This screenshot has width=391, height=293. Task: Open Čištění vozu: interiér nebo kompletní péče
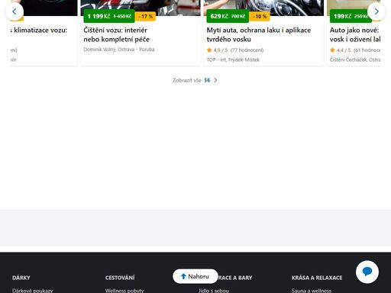[x=116, y=34]
